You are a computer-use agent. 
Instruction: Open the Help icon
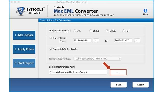tap(145, 11)
